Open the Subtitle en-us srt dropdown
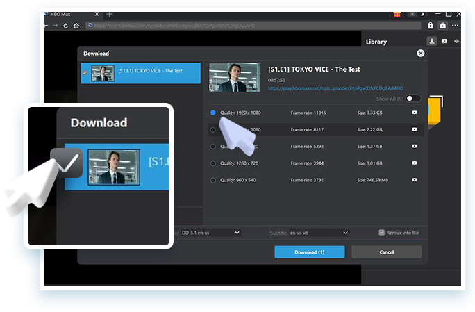Image resolution: width=475 pixels, height=312 pixels. pos(319,233)
